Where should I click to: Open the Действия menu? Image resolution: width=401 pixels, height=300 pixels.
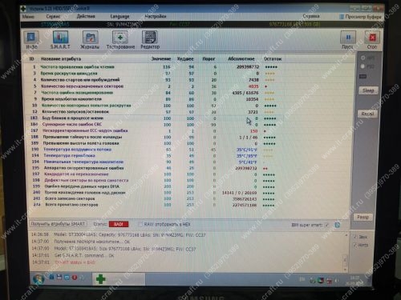click(x=86, y=17)
